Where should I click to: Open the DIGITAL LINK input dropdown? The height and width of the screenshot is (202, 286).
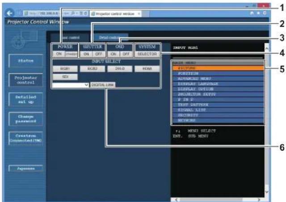click(71, 85)
